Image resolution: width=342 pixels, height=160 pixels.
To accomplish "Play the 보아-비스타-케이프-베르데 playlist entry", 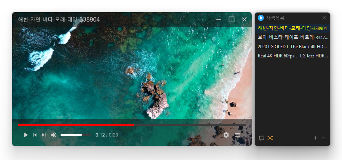I will pos(292,37).
